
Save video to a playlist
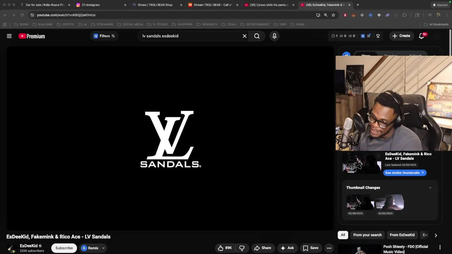pyautogui.click(x=311, y=248)
